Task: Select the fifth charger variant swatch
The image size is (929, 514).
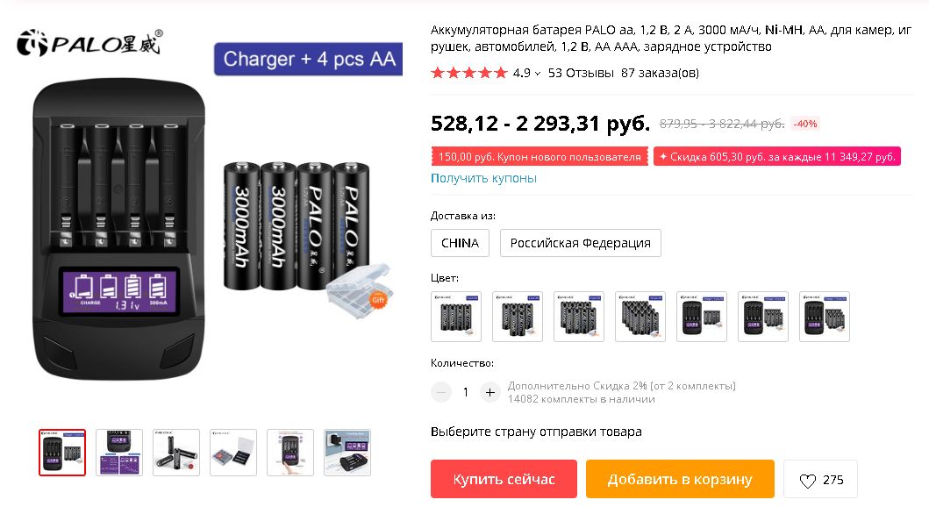Action: (x=702, y=317)
